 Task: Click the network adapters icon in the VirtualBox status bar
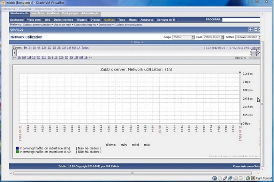pos(230,178)
